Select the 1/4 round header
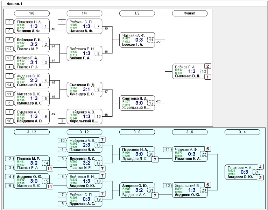Viewport: 268px width, 210px height. click(84, 13)
